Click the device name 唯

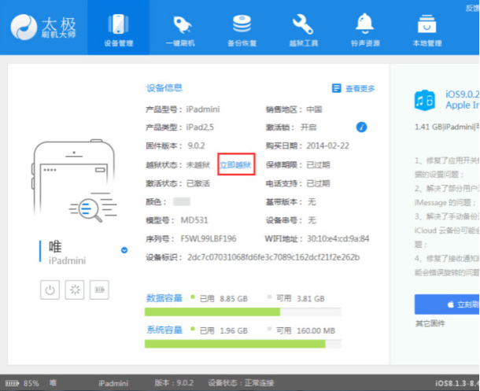point(55,246)
